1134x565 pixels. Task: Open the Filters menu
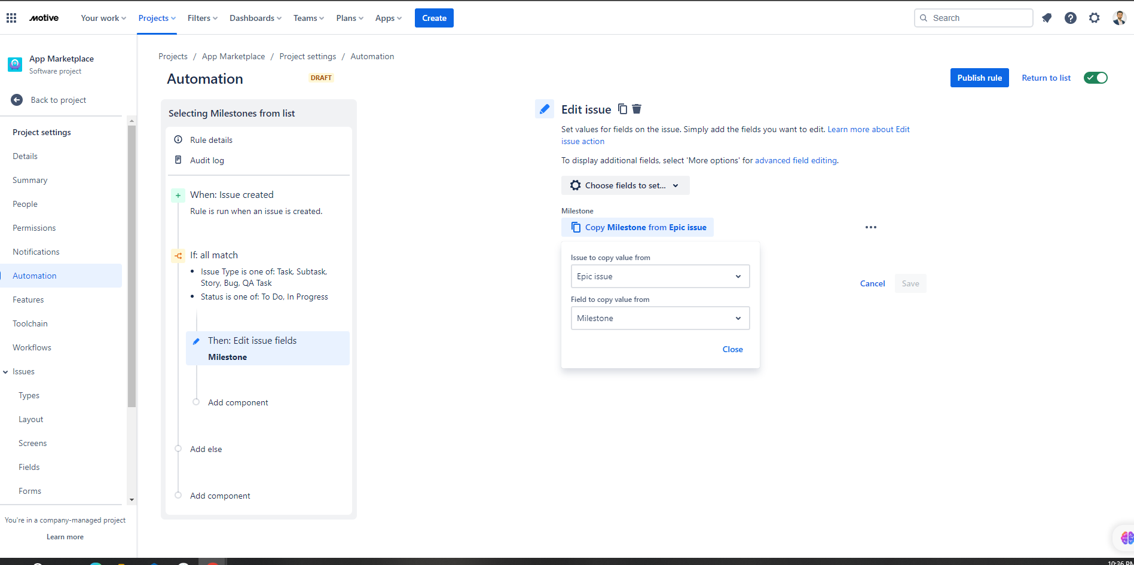point(203,18)
